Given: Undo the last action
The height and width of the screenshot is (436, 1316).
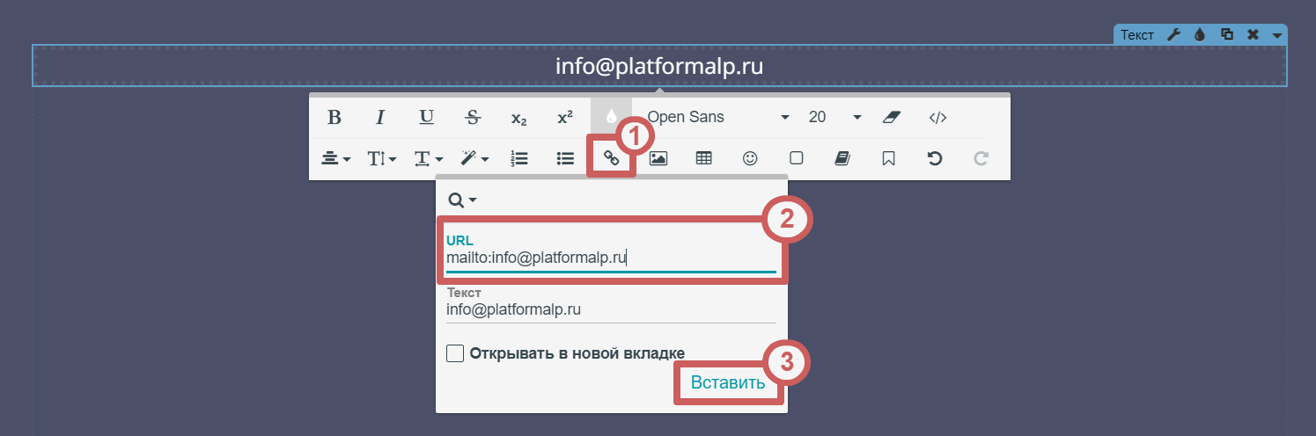Looking at the screenshot, I should point(935,159).
